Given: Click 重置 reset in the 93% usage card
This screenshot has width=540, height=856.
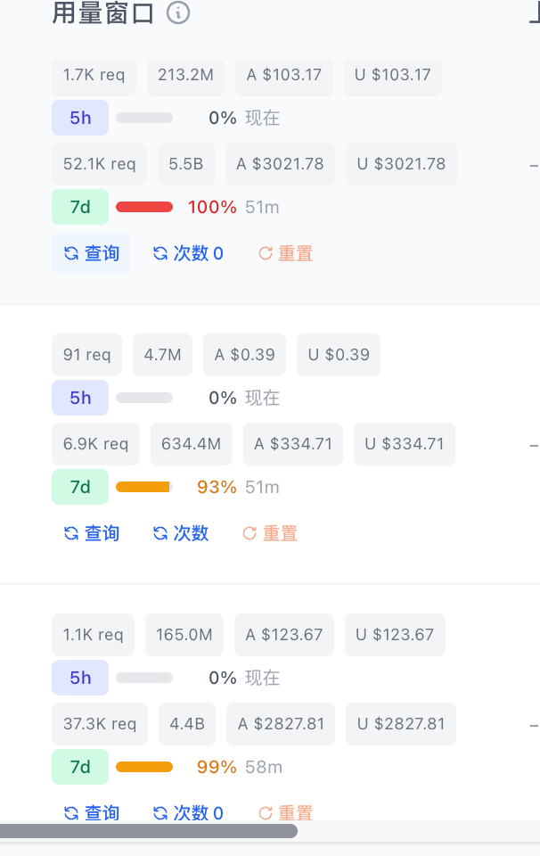Looking at the screenshot, I should [270, 533].
